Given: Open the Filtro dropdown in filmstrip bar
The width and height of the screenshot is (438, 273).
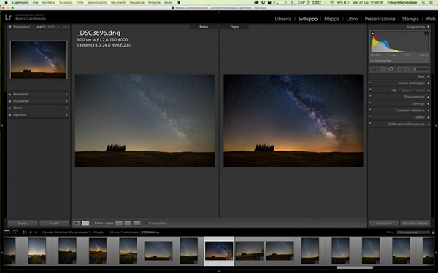Looking at the screenshot, I should pyautogui.click(x=413, y=232).
